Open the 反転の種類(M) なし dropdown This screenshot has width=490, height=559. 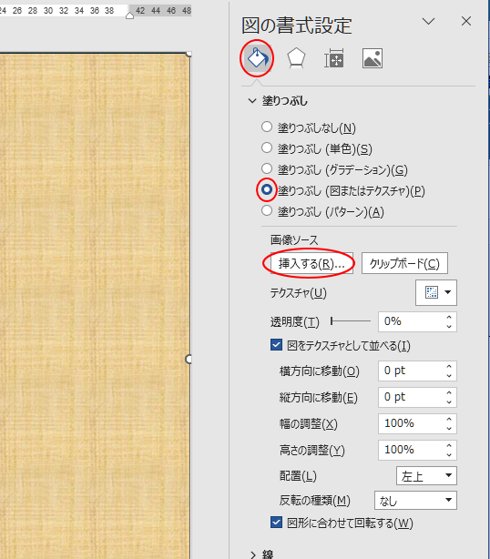(x=415, y=500)
